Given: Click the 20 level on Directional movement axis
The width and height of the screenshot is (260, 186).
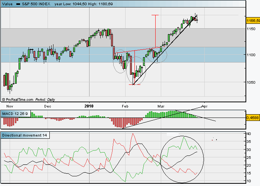Looking at the screenshot, I should [249, 166].
